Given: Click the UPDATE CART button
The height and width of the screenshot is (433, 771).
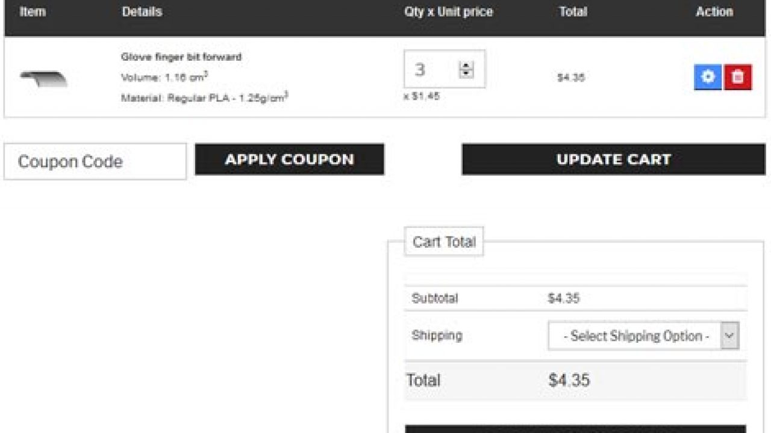Looking at the screenshot, I should click(613, 159).
